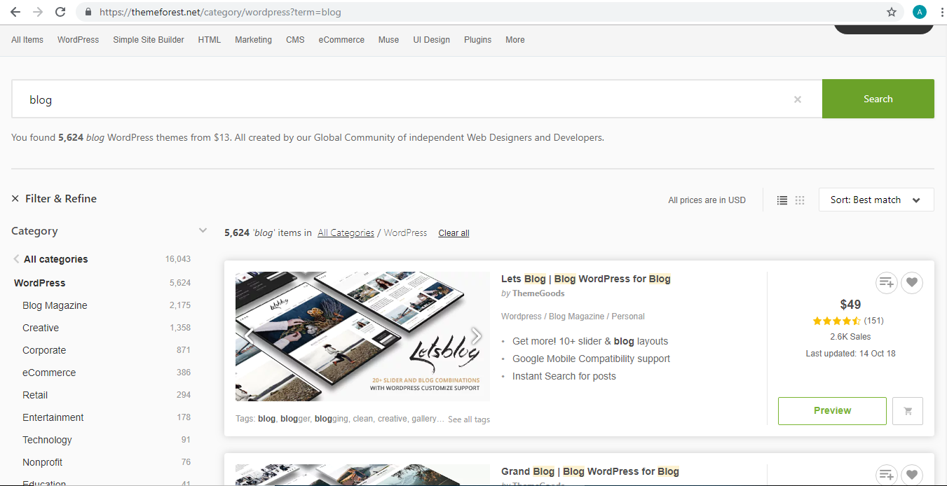Image resolution: width=947 pixels, height=486 pixels.
Task: Go back with browser back arrow
Action: point(15,12)
